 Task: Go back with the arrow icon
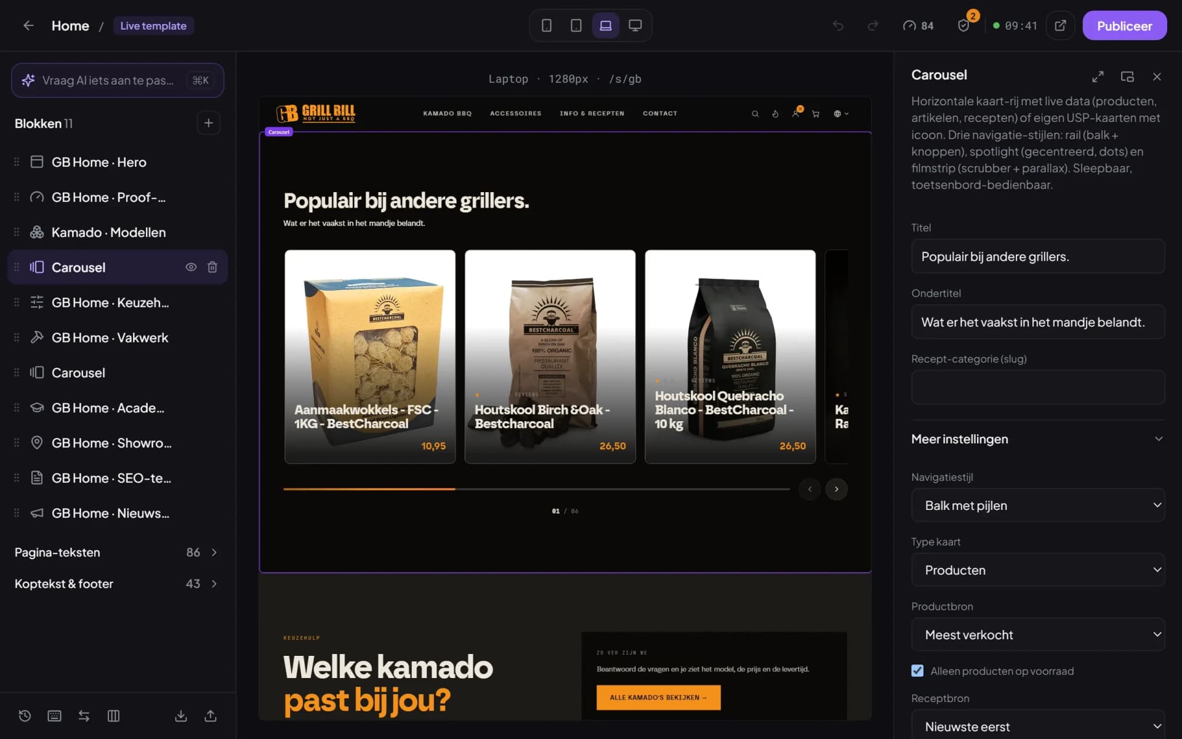click(x=28, y=26)
